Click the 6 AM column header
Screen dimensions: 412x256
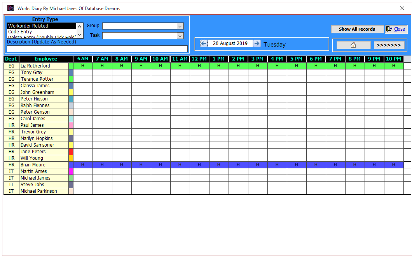pos(83,59)
